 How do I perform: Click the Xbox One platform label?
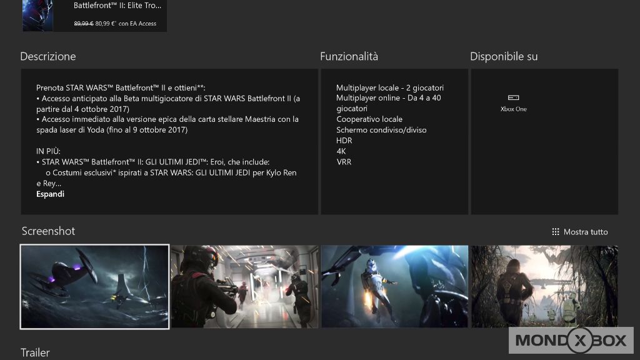[x=513, y=109]
